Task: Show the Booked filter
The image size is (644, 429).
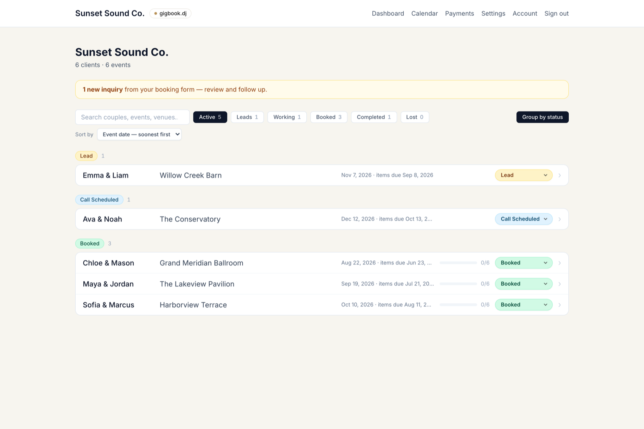Action: (329, 117)
